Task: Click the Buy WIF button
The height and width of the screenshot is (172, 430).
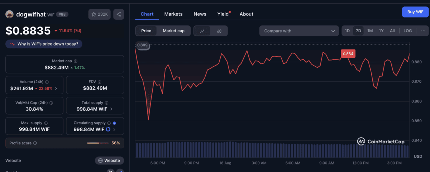Action: tap(415, 12)
